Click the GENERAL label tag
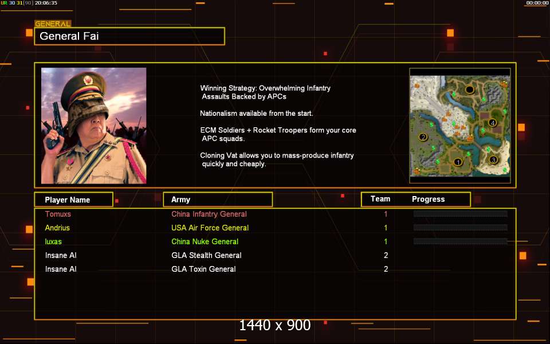This screenshot has width=550, height=344. point(53,24)
